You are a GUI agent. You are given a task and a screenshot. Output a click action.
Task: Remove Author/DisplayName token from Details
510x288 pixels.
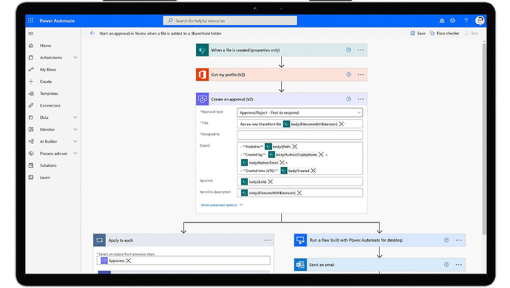click(x=321, y=154)
